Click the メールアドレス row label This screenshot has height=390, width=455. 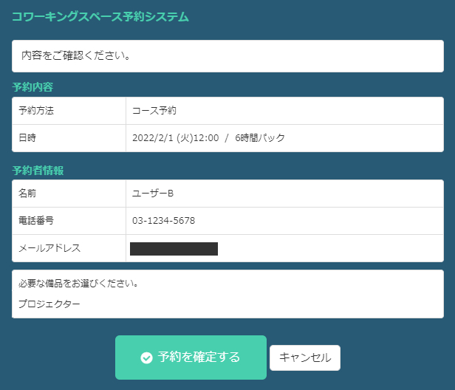(49, 248)
